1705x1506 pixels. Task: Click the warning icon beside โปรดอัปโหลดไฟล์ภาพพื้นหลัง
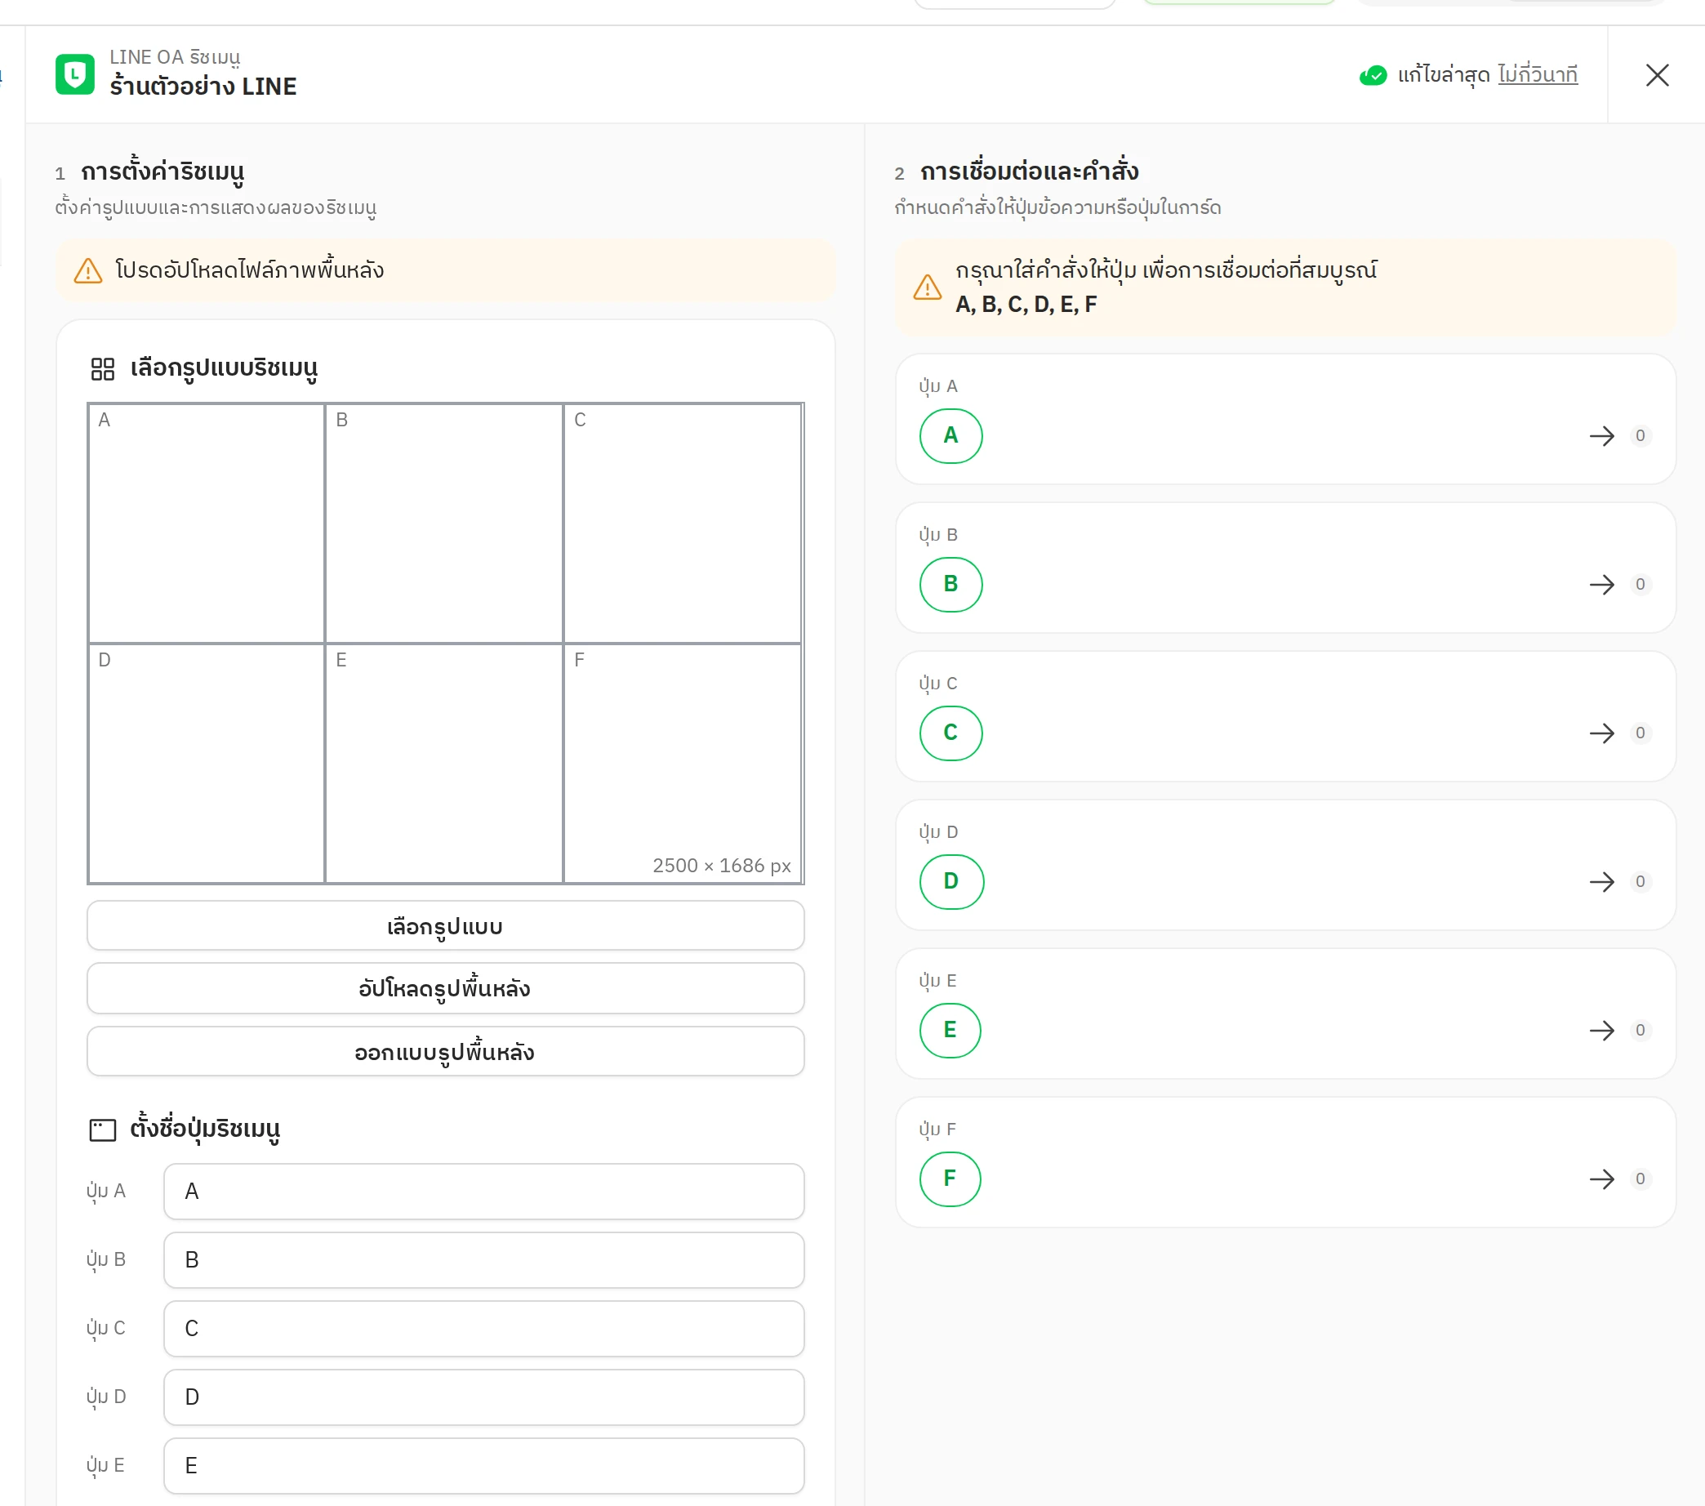pos(88,271)
